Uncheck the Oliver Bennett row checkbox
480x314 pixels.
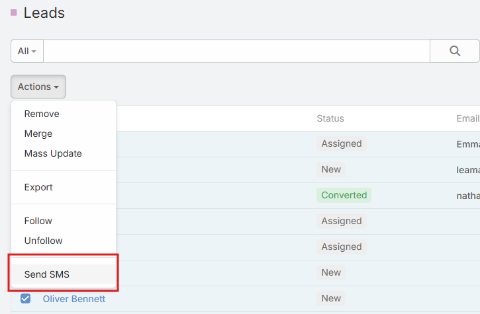[25, 299]
